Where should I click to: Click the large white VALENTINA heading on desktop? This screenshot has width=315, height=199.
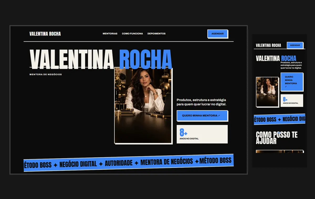[72, 59]
